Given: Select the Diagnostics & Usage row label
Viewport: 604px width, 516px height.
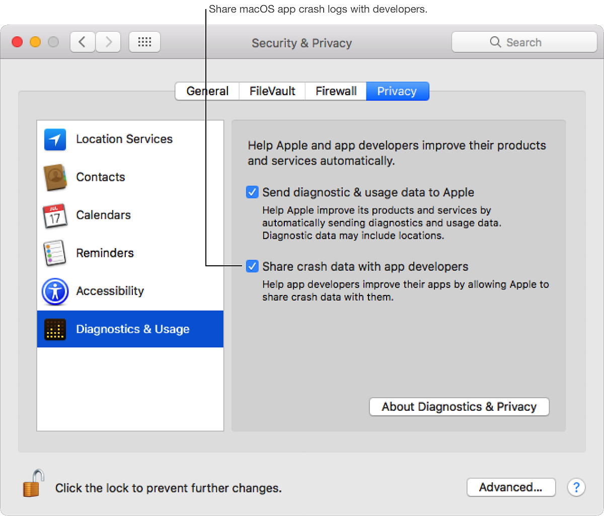Looking at the screenshot, I should pos(133,329).
